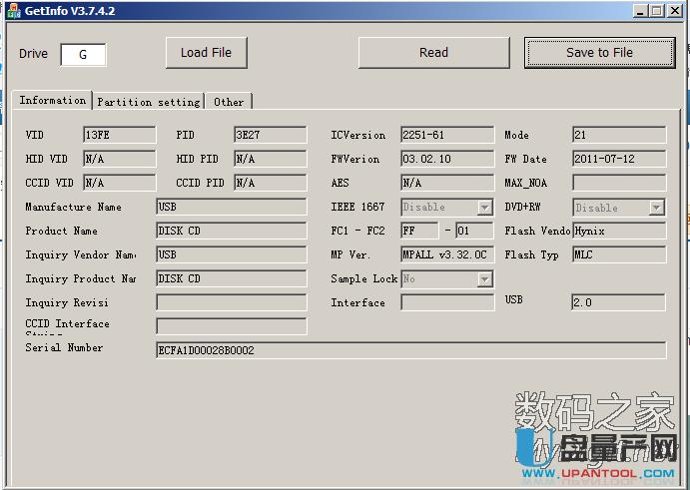Screen dimensions: 690x490
Task: Expand the DVD+RW dropdown
Action: click(x=656, y=208)
